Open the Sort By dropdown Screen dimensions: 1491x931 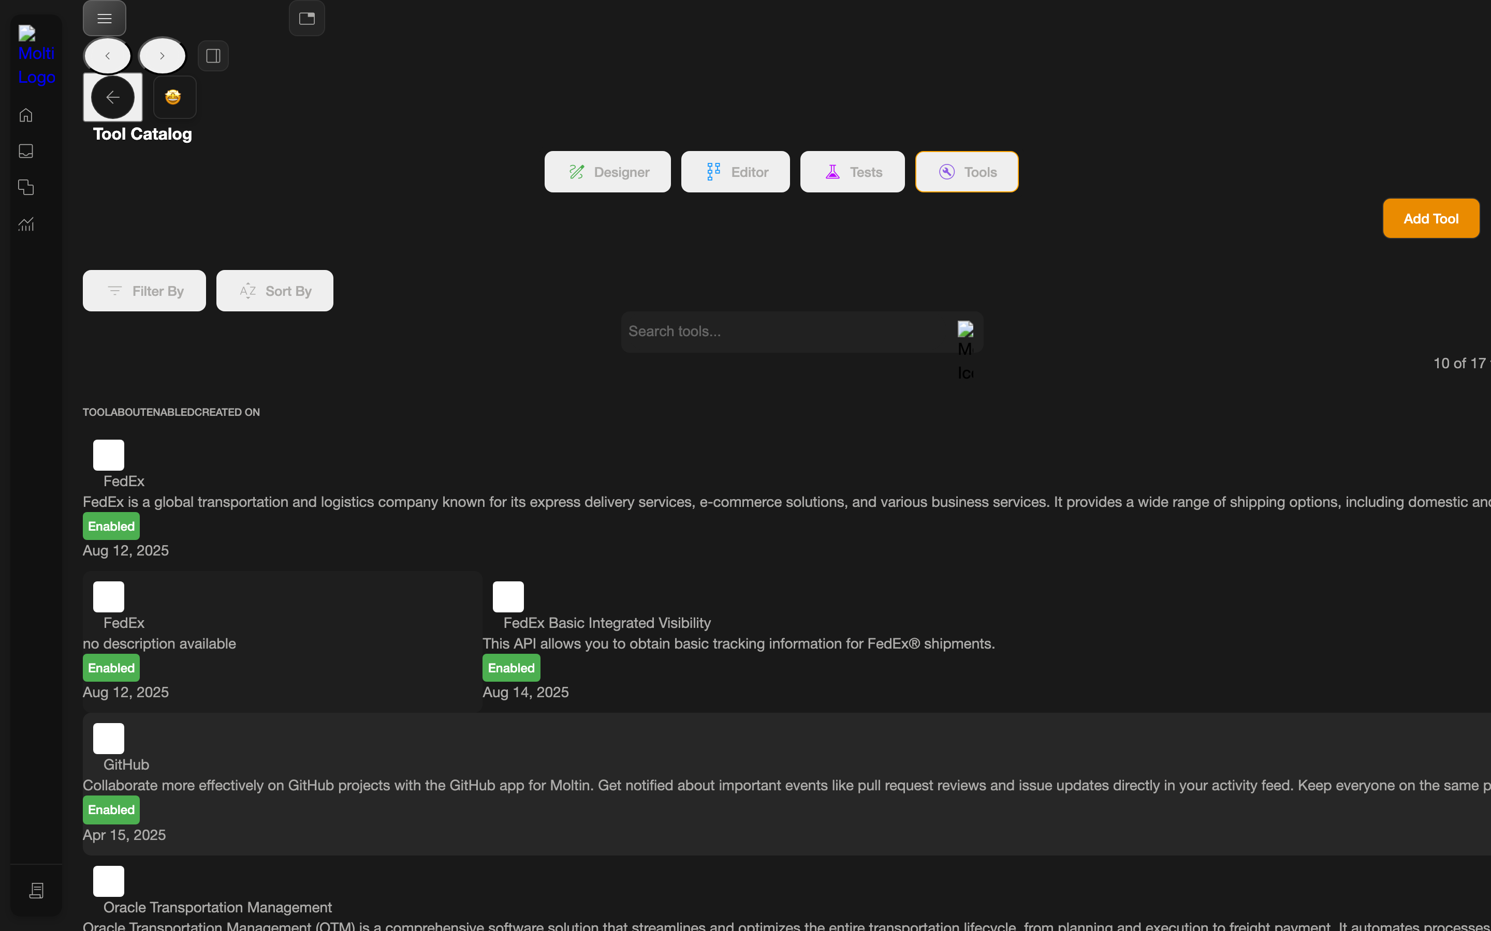[275, 291]
